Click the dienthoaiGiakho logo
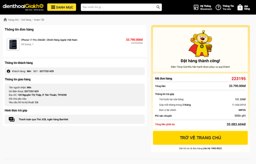Image resolution: width=256 pixels, height=164 pixels. [x=23, y=7]
